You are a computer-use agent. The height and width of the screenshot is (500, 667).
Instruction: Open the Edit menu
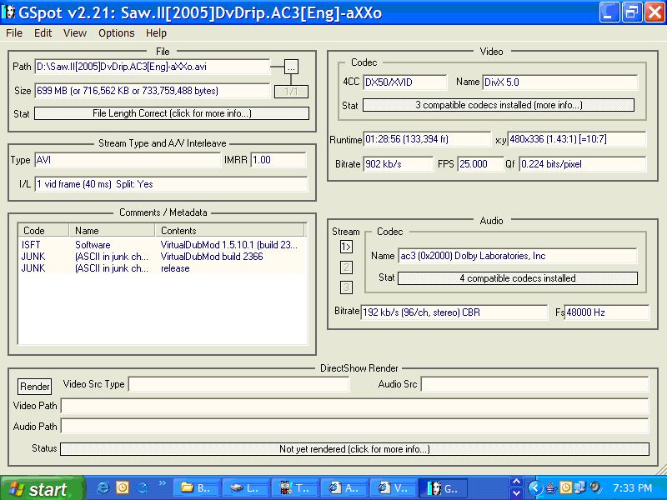43,33
